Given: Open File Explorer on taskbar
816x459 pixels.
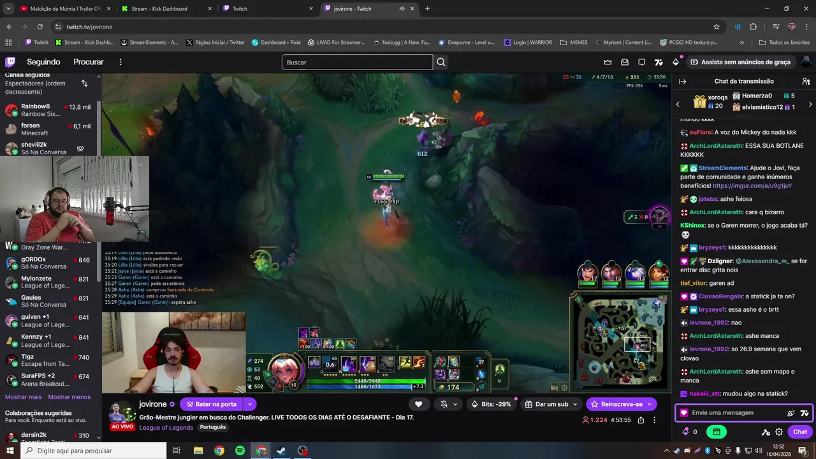Looking at the screenshot, I should 198,451.
